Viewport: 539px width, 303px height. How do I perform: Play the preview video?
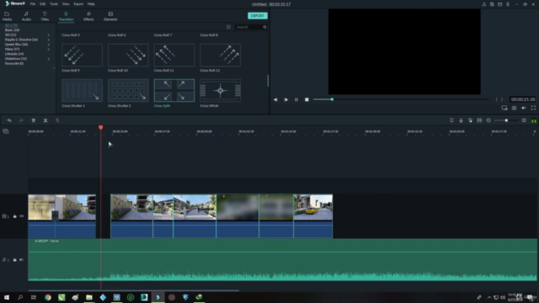[x=286, y=99]
